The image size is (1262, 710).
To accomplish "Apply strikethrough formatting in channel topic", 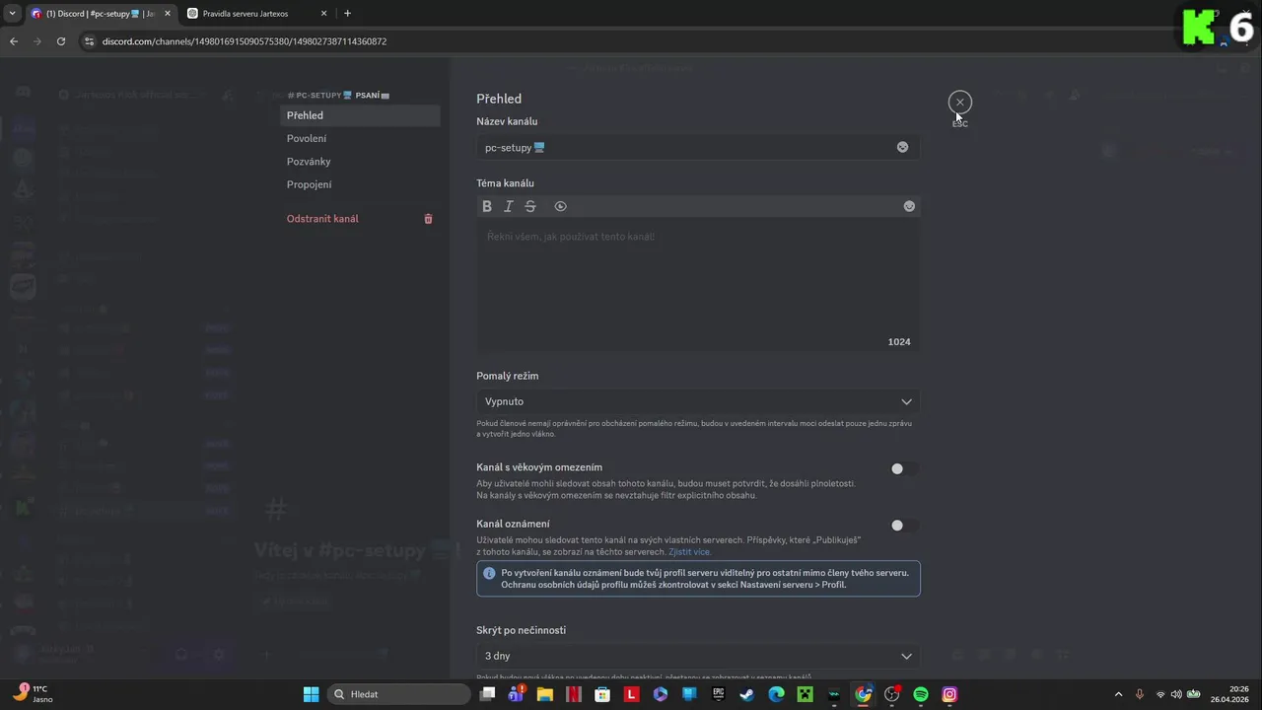I will tap(530, 206).
